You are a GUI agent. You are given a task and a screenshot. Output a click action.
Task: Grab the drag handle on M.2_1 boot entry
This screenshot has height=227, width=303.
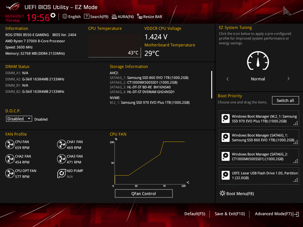click(x=296, y=123)
